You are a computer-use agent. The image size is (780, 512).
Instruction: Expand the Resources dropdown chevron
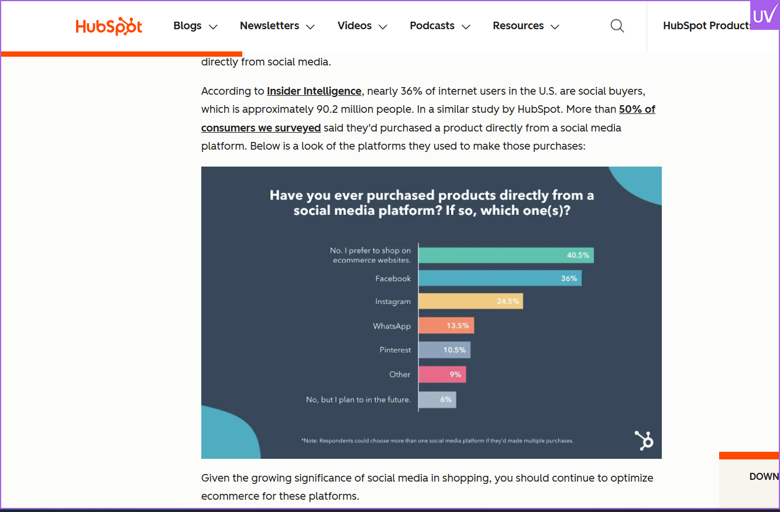pyautogui.click(x=555, y=27)
